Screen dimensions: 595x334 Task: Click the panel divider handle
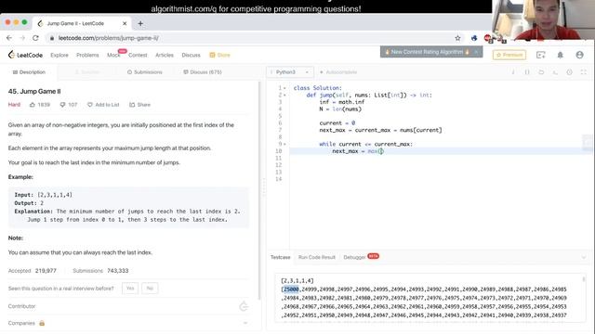coord(264,186)
